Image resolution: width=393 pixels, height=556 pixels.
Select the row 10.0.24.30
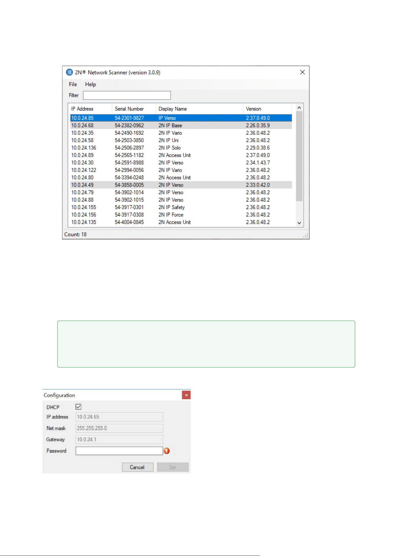[x=181, y=162]
